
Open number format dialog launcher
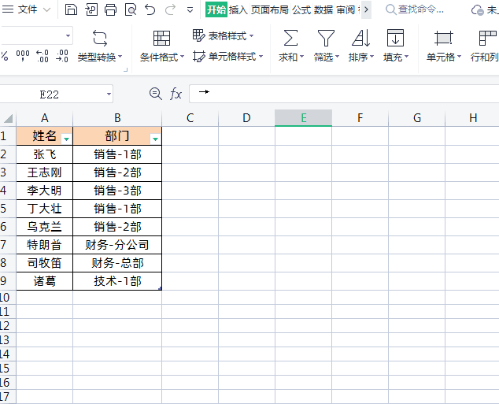pos(125,69)
